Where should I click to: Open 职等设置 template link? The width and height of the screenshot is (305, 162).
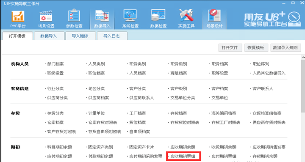(219, 73)
